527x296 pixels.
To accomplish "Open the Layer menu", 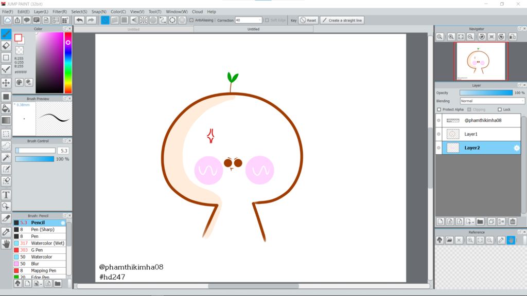I will click(x=41, y=11).
